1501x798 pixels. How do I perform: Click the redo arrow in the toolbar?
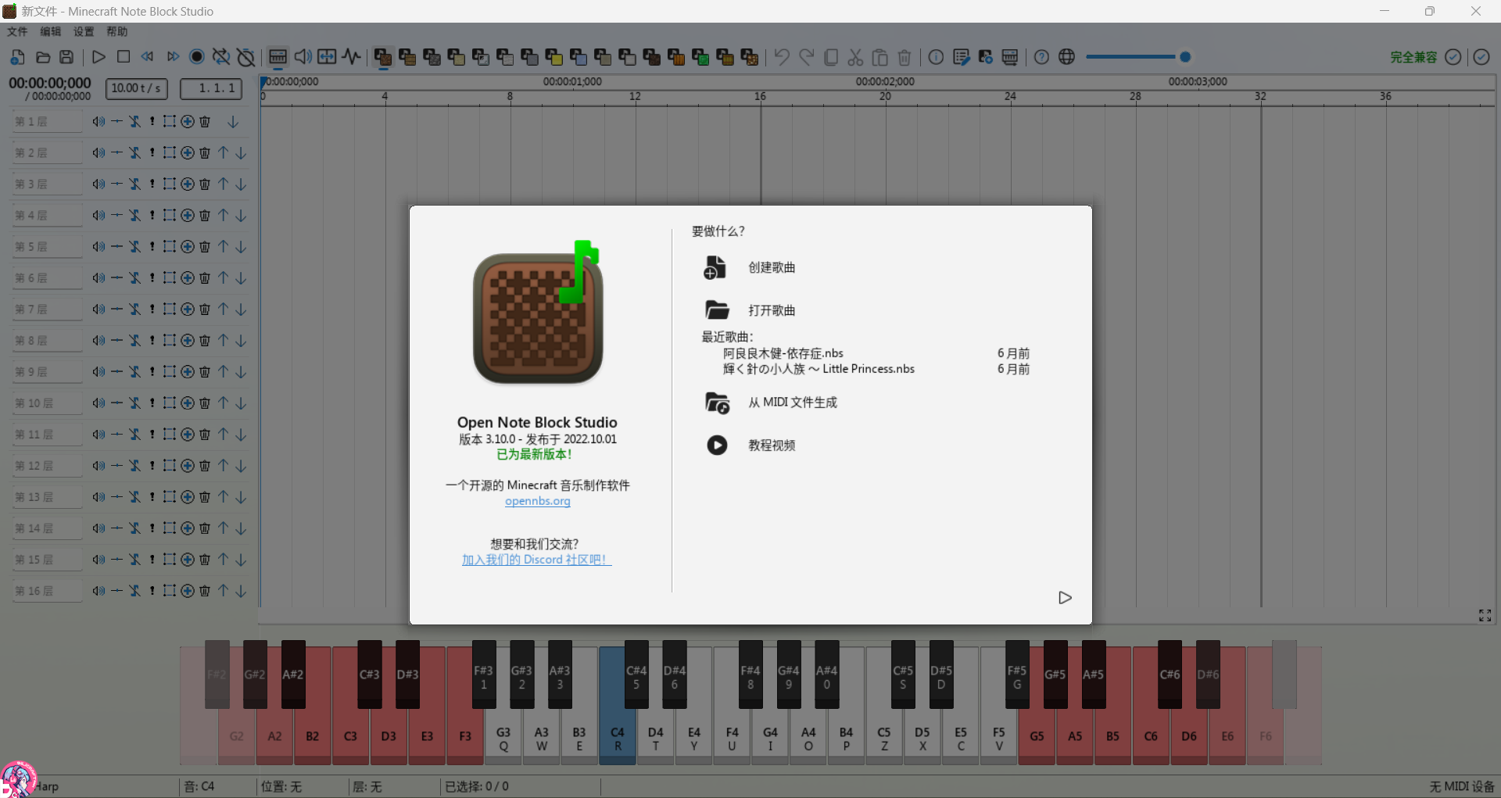[807, 57]
